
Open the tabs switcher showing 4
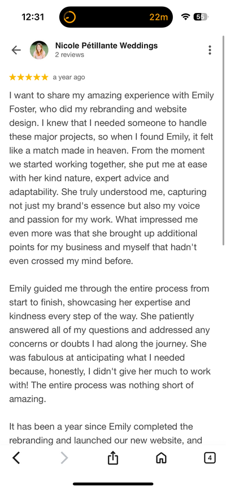210,458
